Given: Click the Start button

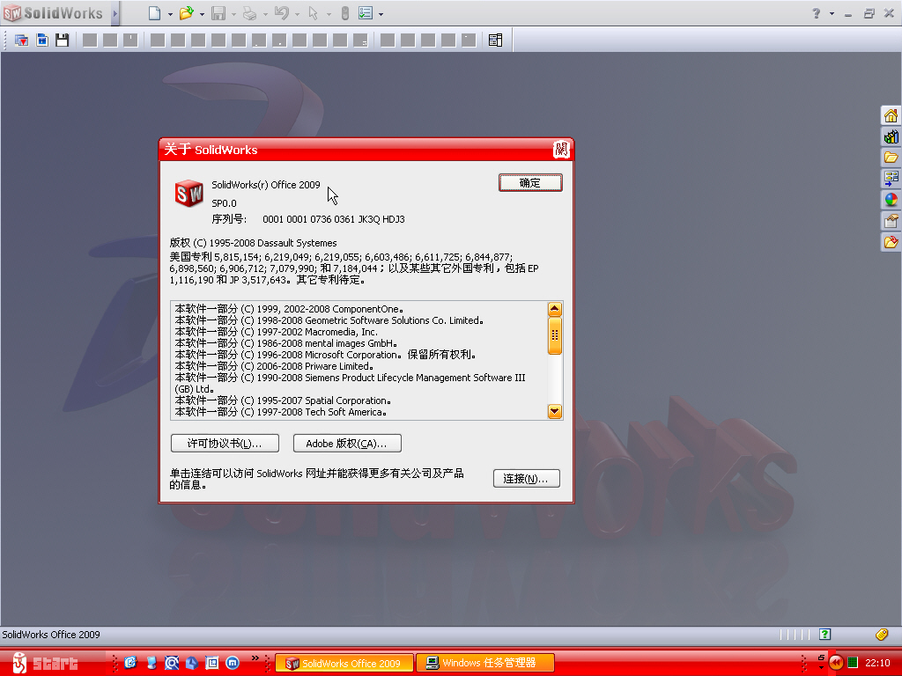Looking at the screenshot, I should 46,664.
